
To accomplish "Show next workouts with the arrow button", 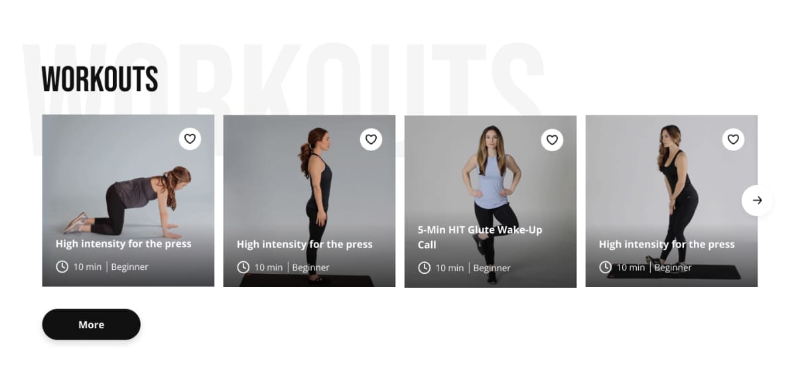I will click(x=757, y=200).
